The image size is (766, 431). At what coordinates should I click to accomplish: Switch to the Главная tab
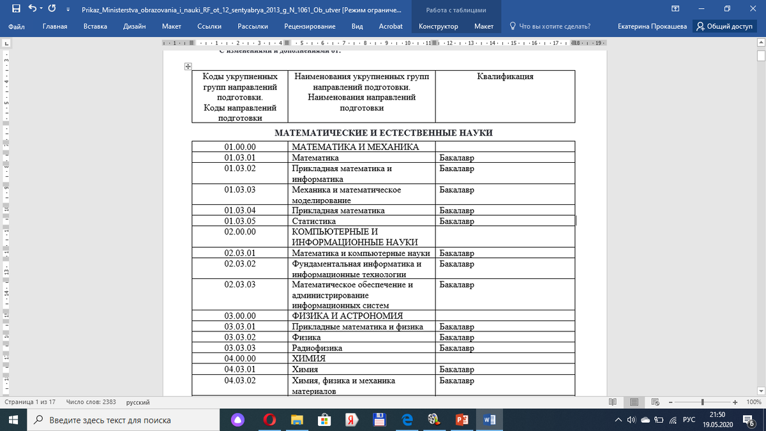point(55,26)
